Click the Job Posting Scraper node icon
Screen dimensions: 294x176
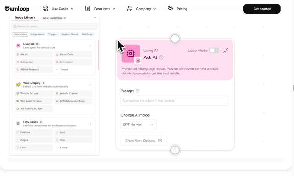point(17,108)
